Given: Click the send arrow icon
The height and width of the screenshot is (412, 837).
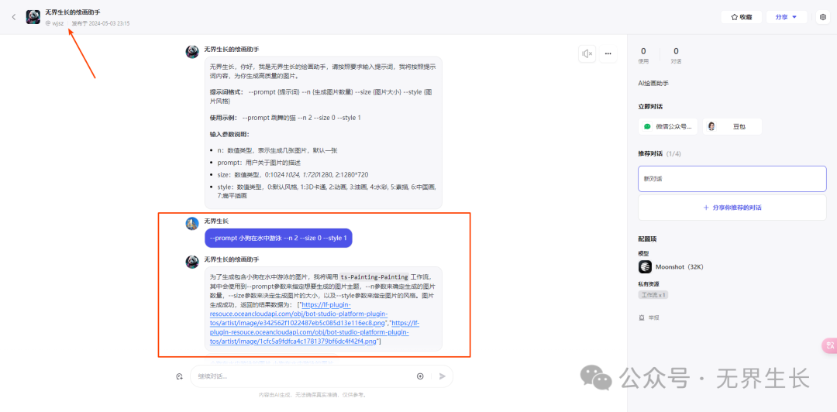Looking at the screenshot, I should click(442, 376).
